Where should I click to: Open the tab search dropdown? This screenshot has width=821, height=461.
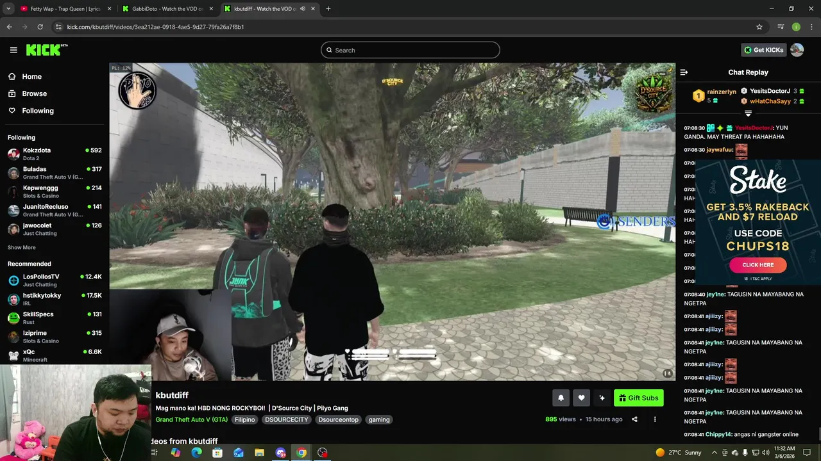click(8, 9)
